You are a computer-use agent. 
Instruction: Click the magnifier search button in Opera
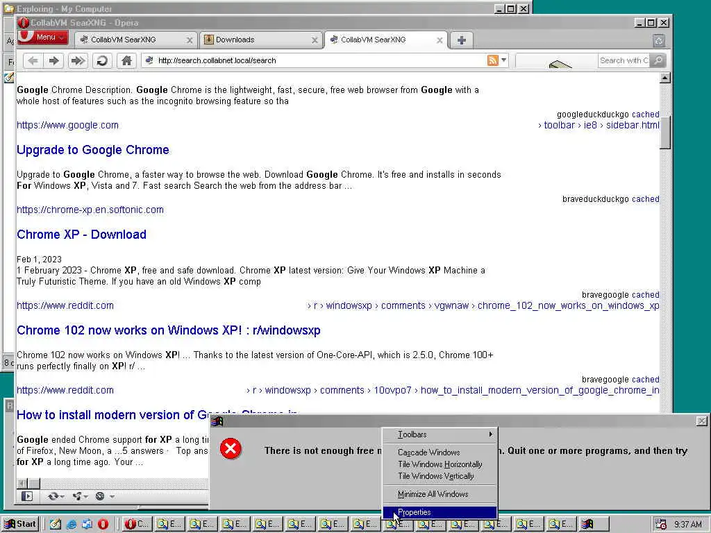pos(658,60)
